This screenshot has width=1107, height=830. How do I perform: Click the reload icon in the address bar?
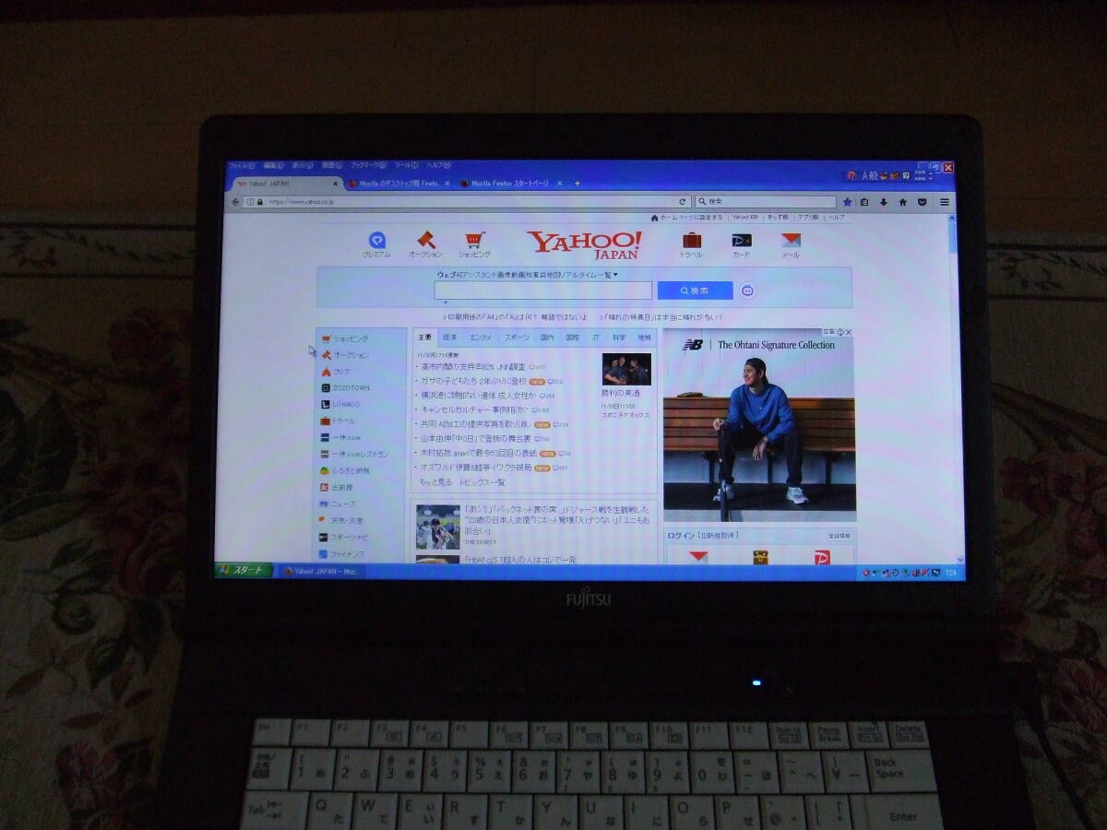683,201
